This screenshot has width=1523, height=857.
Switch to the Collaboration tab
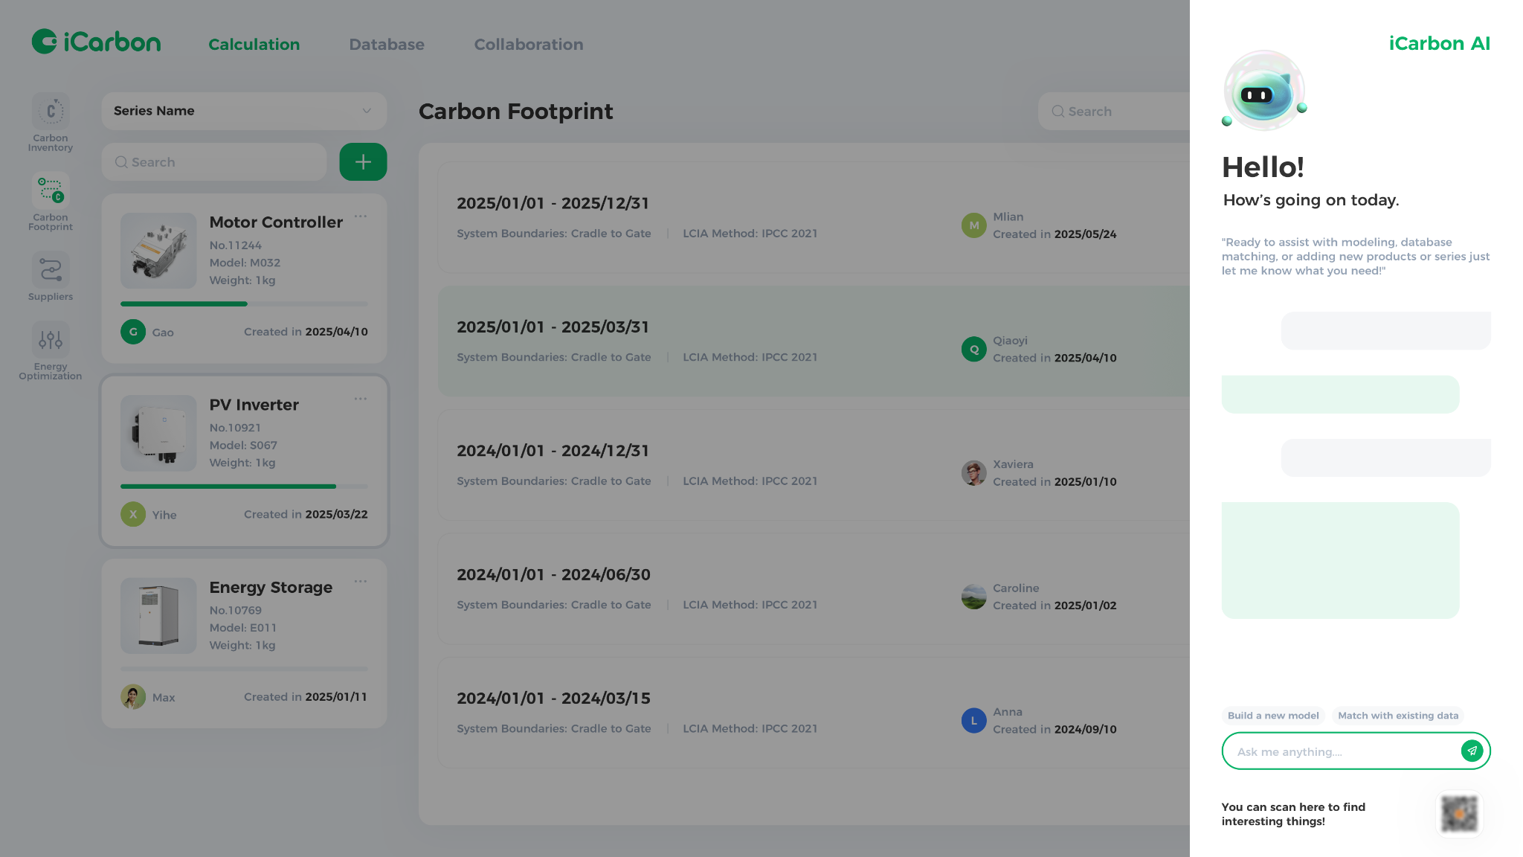pyautogui.click(x=528, y=45)
